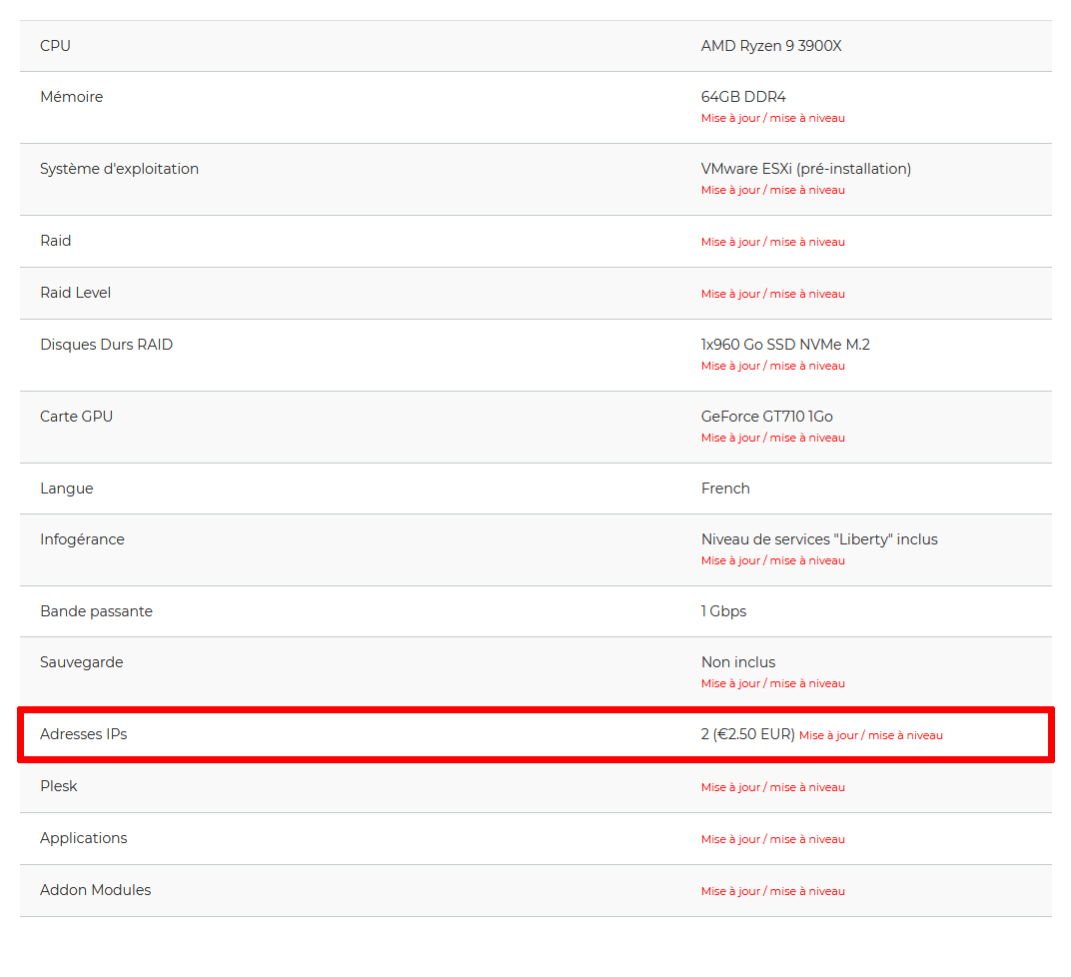
Task: Select the 2 (€2.50 EUR) value
Action: tap(748, 734)
